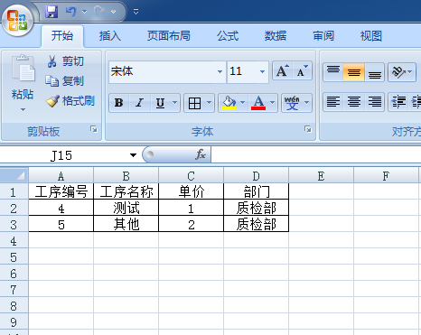Open the 公式 ribbon tab
Viewport: 421px width, 335px height.
(228, 36)
